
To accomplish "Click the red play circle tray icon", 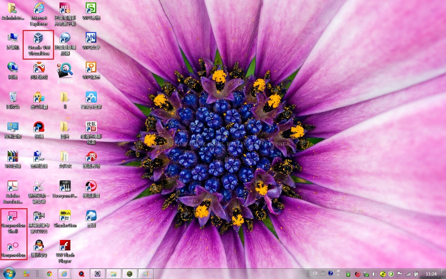I will click(x=357, y=274).
